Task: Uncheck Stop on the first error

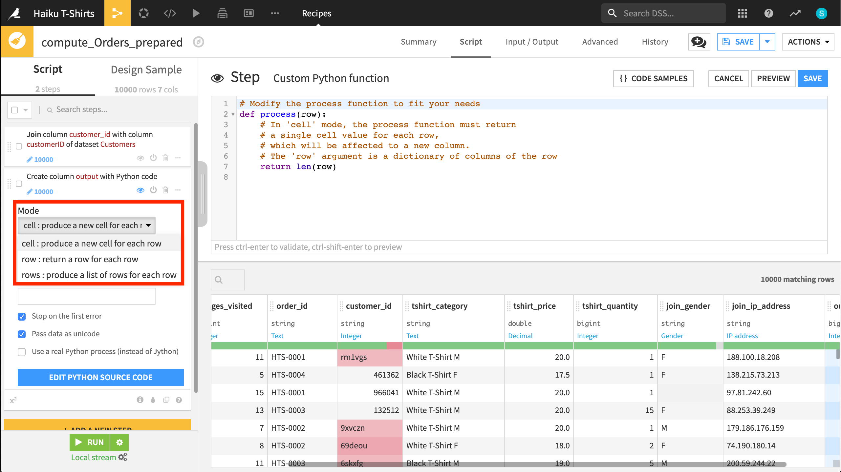Action: point(22,316)
